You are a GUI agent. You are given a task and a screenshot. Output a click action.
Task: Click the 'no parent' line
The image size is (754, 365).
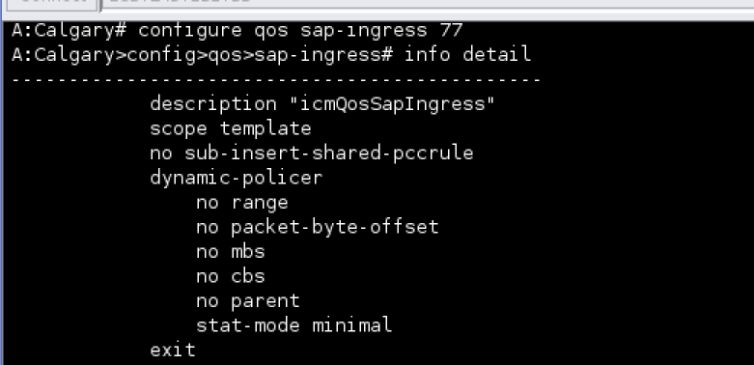click(x=248, y=301)
